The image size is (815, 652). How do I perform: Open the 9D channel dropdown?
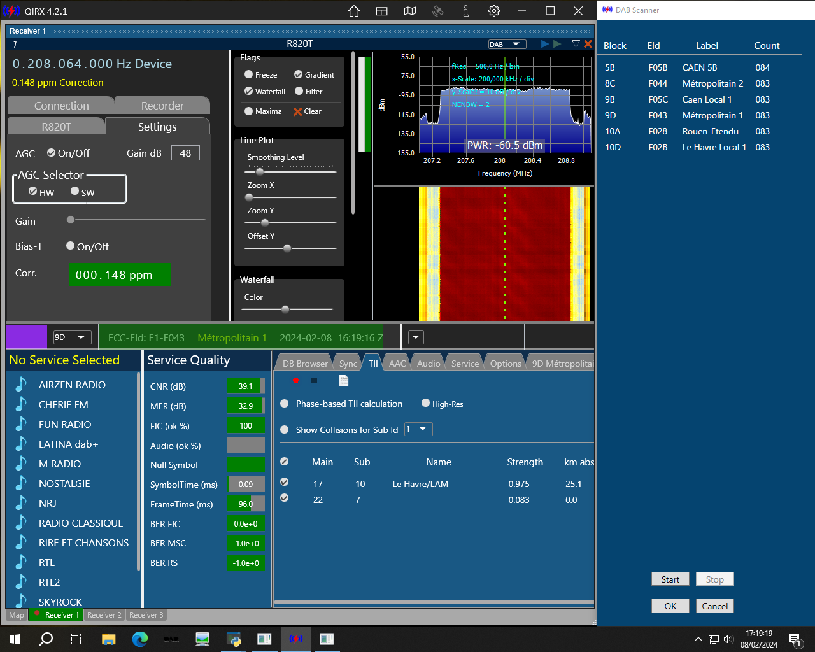tap(73, 337)
